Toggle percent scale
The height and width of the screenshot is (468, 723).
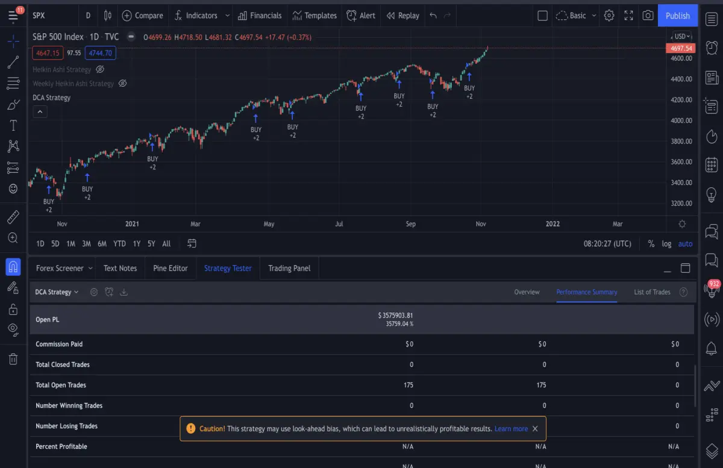click(651, 244)
